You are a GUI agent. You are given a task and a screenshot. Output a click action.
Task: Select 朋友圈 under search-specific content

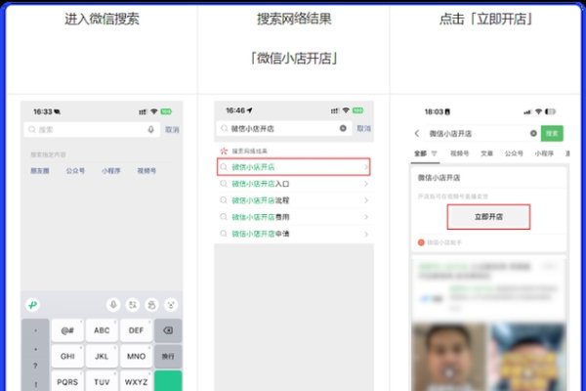[x=40, y=171]
